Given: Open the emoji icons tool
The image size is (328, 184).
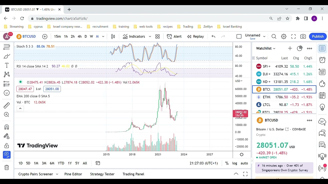Looking at the screenshot, I should coord(7,93).
